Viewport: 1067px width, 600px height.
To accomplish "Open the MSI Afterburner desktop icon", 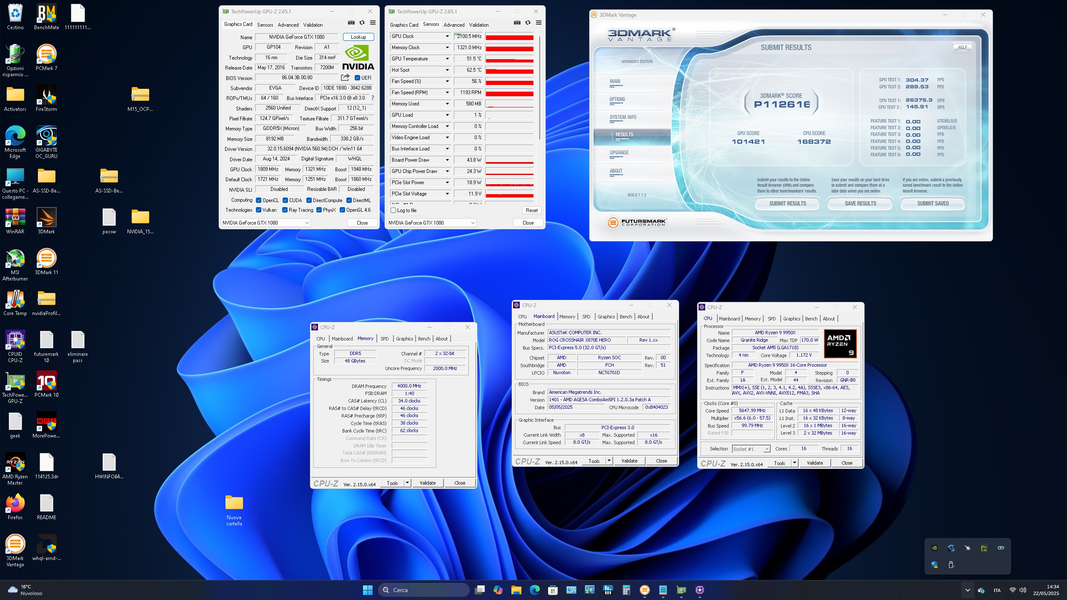I will coord(15,265).
